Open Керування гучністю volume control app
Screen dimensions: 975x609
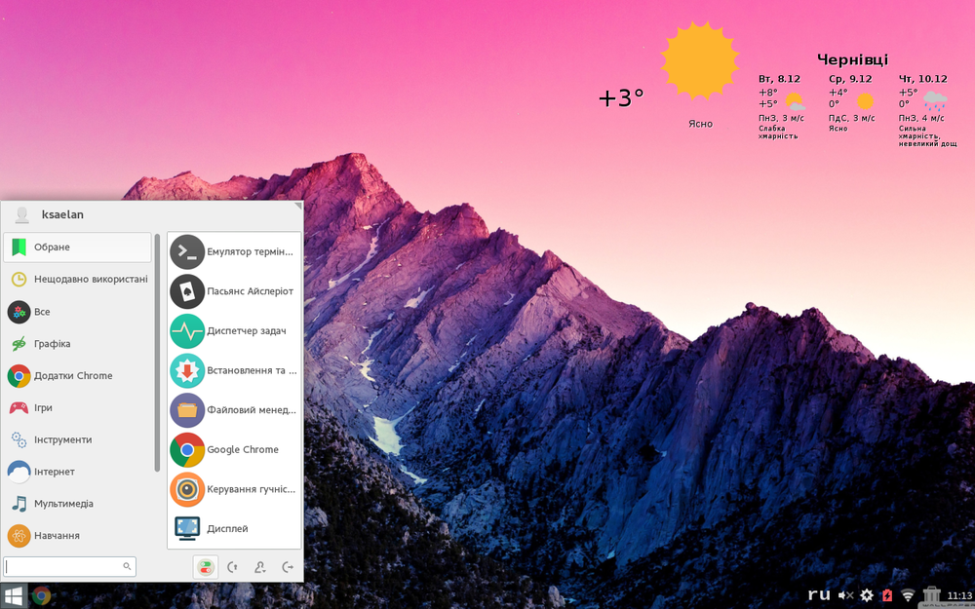pyautogui.click(x=234, y=489)
